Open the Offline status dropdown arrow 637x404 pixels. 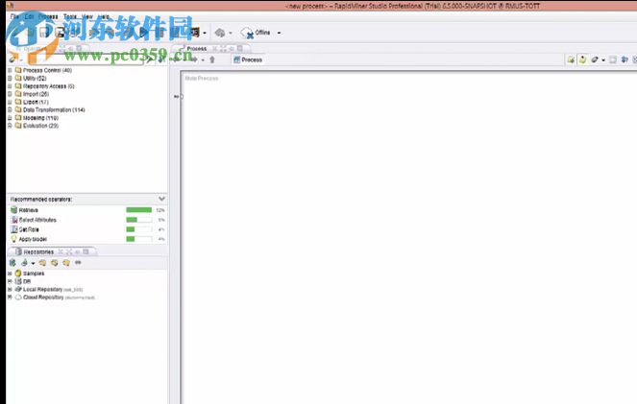[x=279, y=33]
